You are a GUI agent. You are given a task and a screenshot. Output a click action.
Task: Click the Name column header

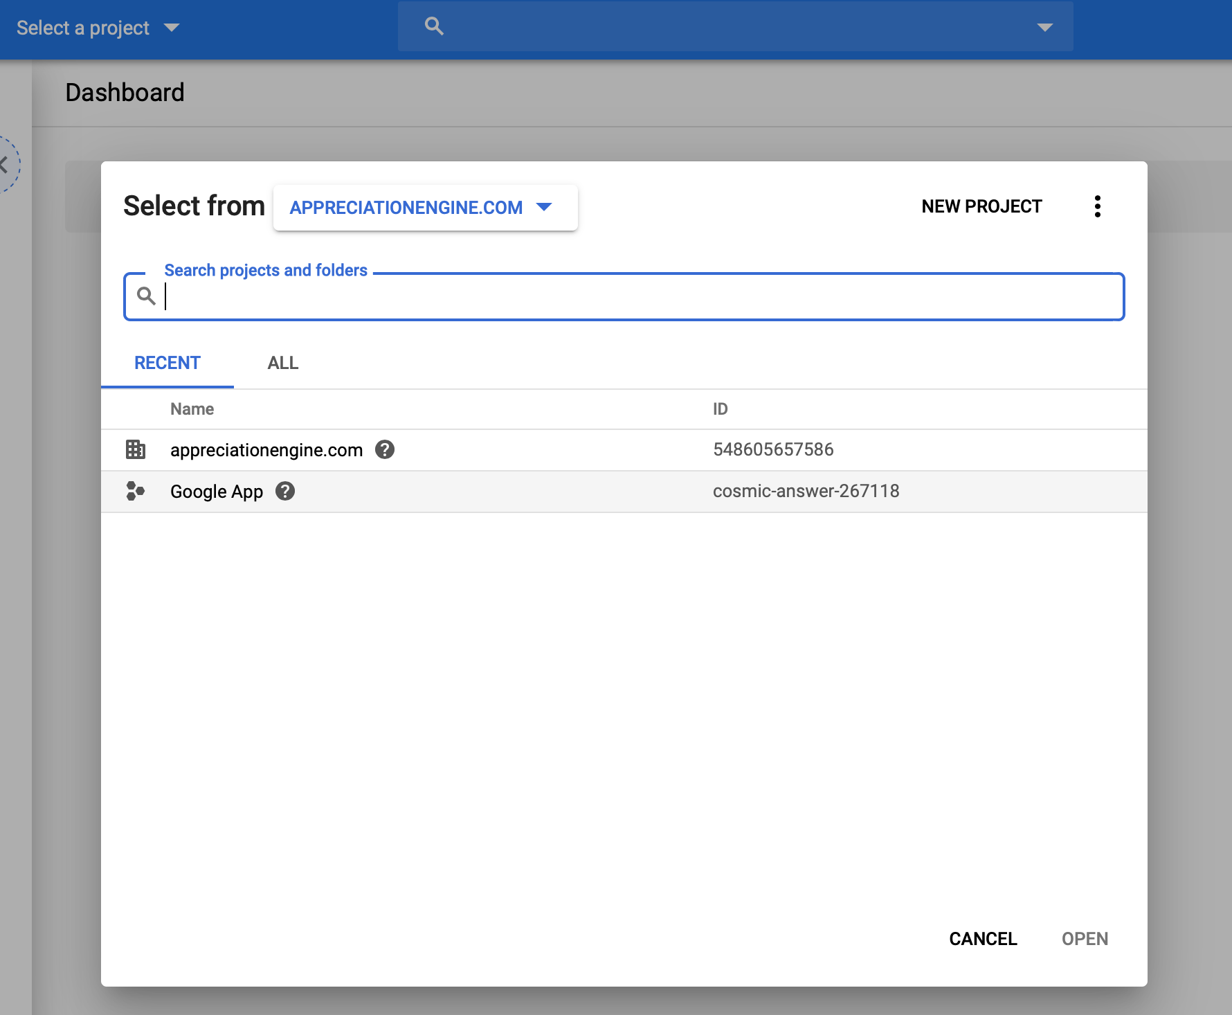(x=192, y=409)
